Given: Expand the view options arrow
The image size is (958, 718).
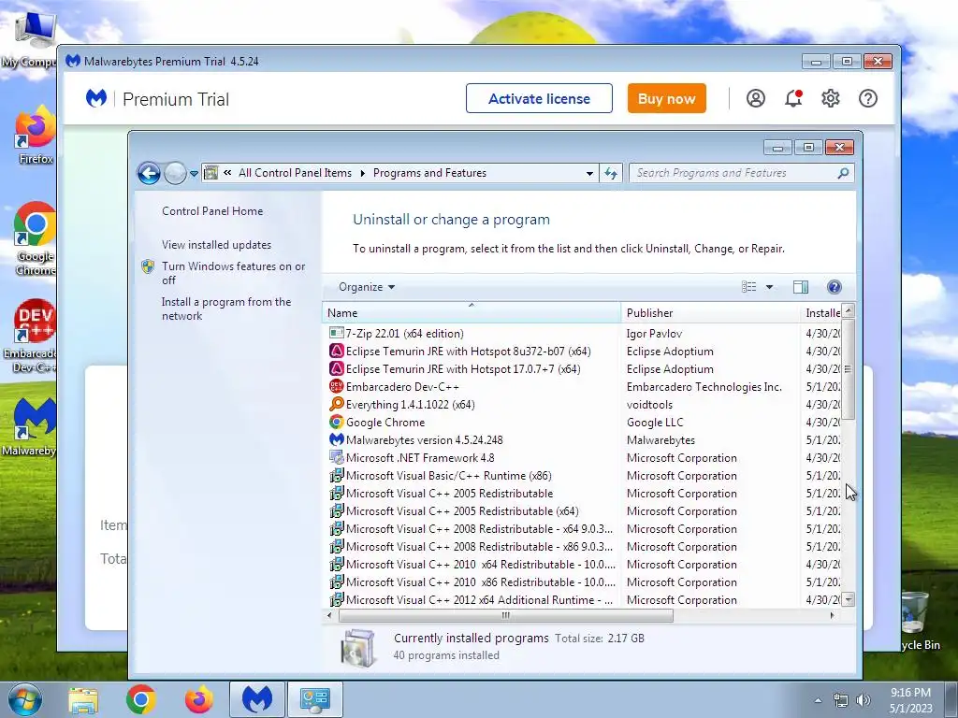Looking at the screenshot, I should pyautogui.click(x=769, y=287).
